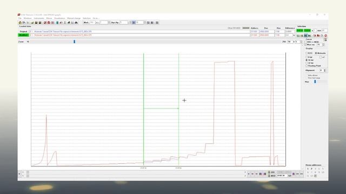Open the File menu
This screenshot has height=194, width=346.
click(x=20, y=18)
